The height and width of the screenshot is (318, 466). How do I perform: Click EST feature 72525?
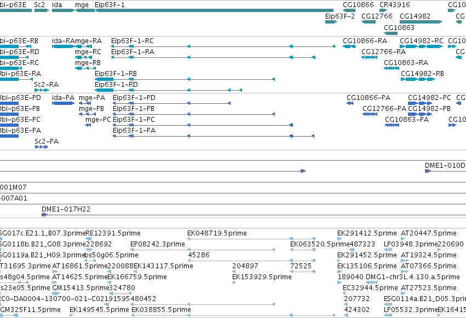pos(301,266)
